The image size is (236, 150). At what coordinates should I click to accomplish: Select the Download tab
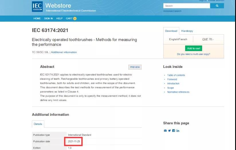[171, 31]
